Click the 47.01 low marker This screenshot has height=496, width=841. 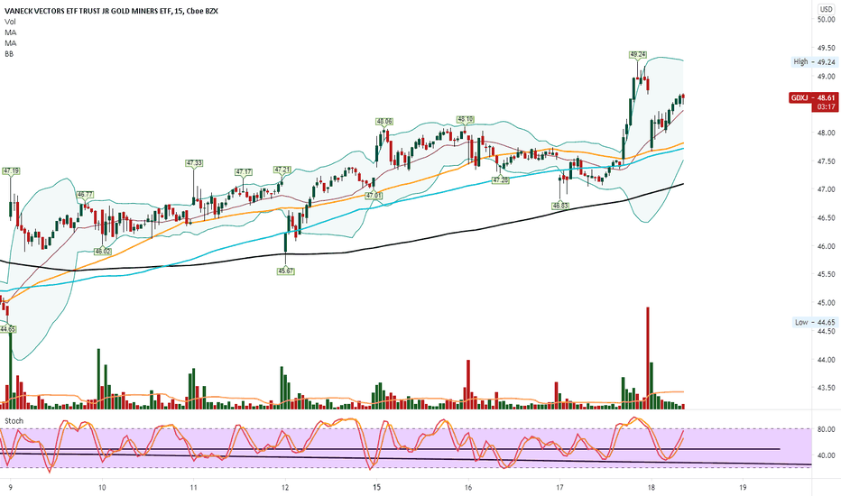(374, 196)
